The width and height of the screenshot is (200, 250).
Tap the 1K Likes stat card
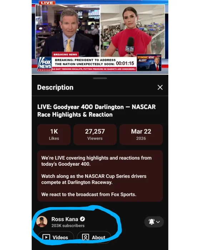(x=54, y=135)
